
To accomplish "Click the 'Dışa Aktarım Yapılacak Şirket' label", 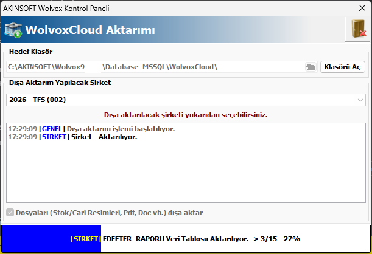I will pyautogui.click(x=60, y=83).
